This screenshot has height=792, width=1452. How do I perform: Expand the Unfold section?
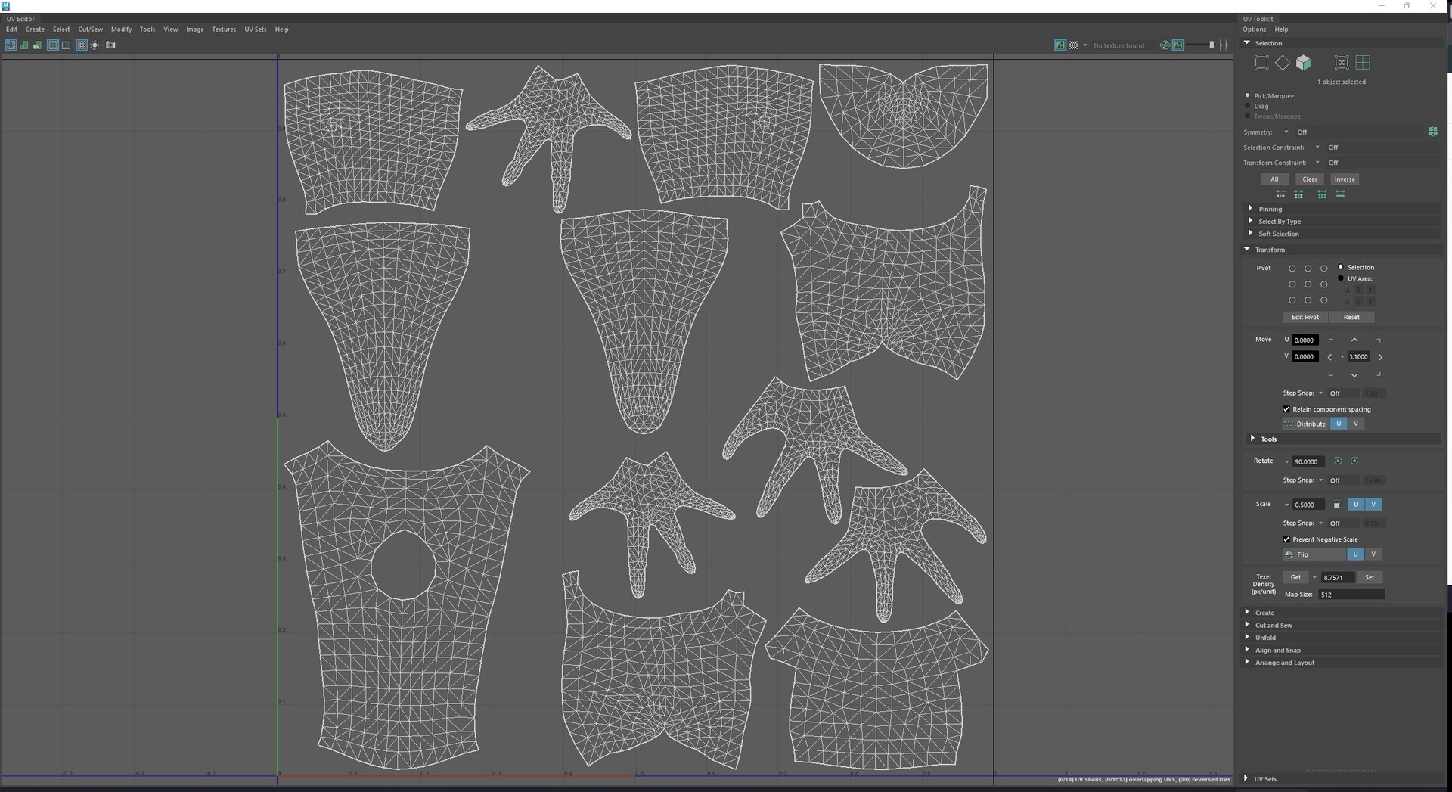[x=1343, y=638]
